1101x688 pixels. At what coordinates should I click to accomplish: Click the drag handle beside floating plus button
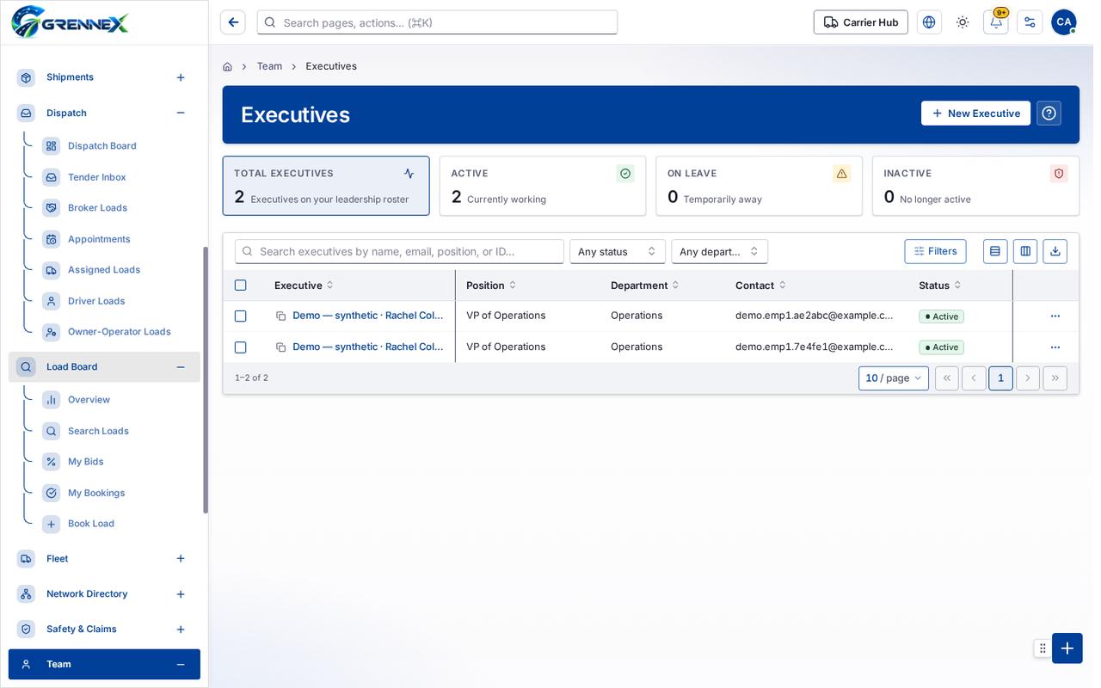pyautogui.click(x=1043, y=648)
